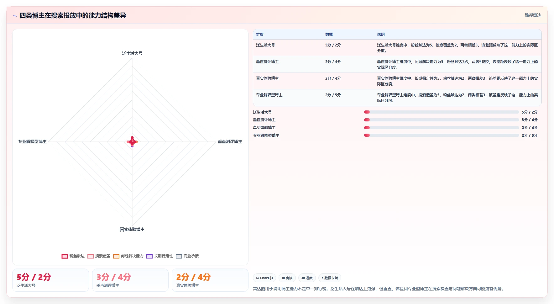The height and width of the screenshot is (304, 554).
Task: Click the 真实体验博主 radar axis label
Action: (x=132, y=230)
